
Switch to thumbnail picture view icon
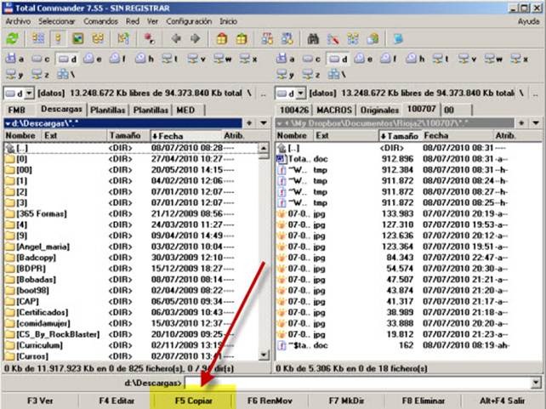click(x=78, y=38)
